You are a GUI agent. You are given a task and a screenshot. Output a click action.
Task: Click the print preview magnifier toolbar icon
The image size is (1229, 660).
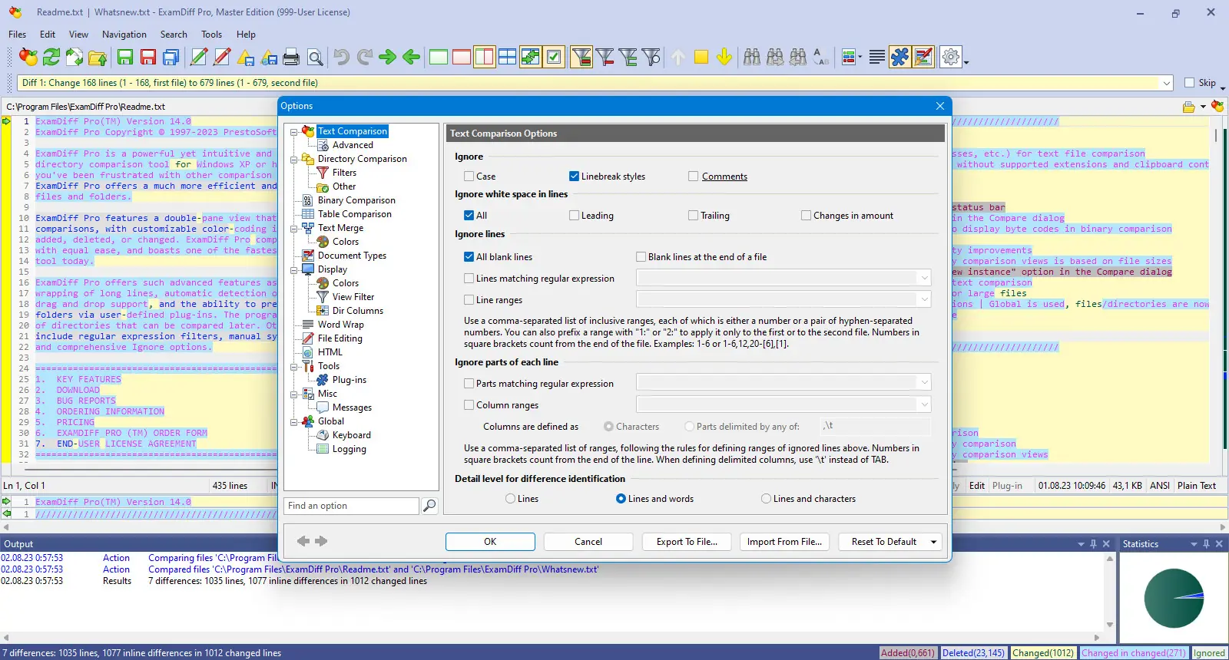tap(315, 57)
